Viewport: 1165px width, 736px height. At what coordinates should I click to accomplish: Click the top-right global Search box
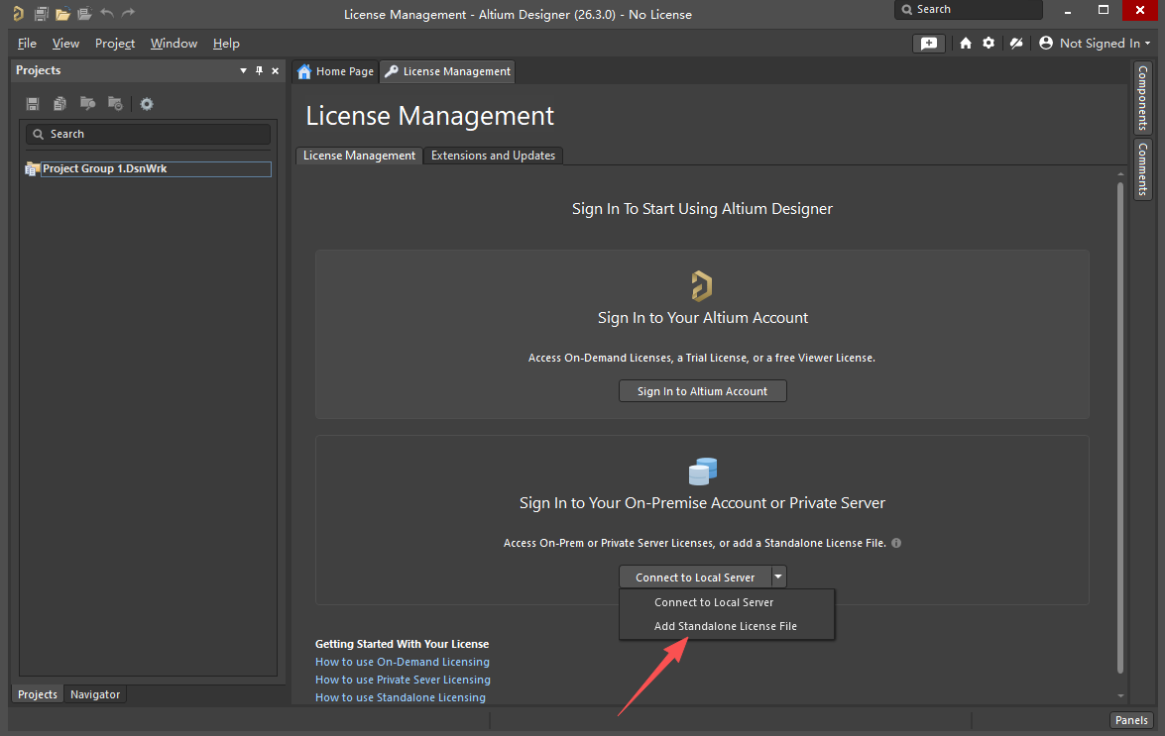tap(968, 10)
